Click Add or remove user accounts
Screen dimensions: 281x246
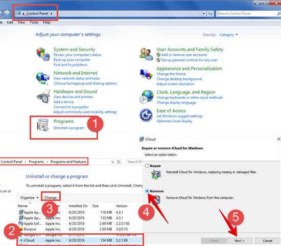coord(184,55)
